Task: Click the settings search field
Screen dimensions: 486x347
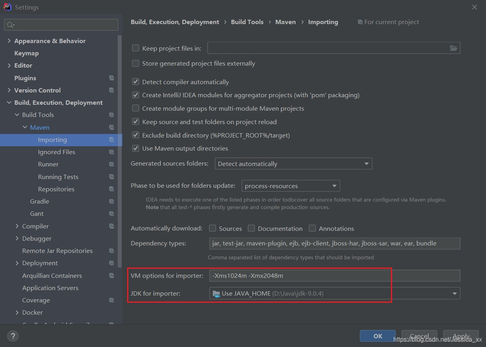Action: [x=61, y=25]
